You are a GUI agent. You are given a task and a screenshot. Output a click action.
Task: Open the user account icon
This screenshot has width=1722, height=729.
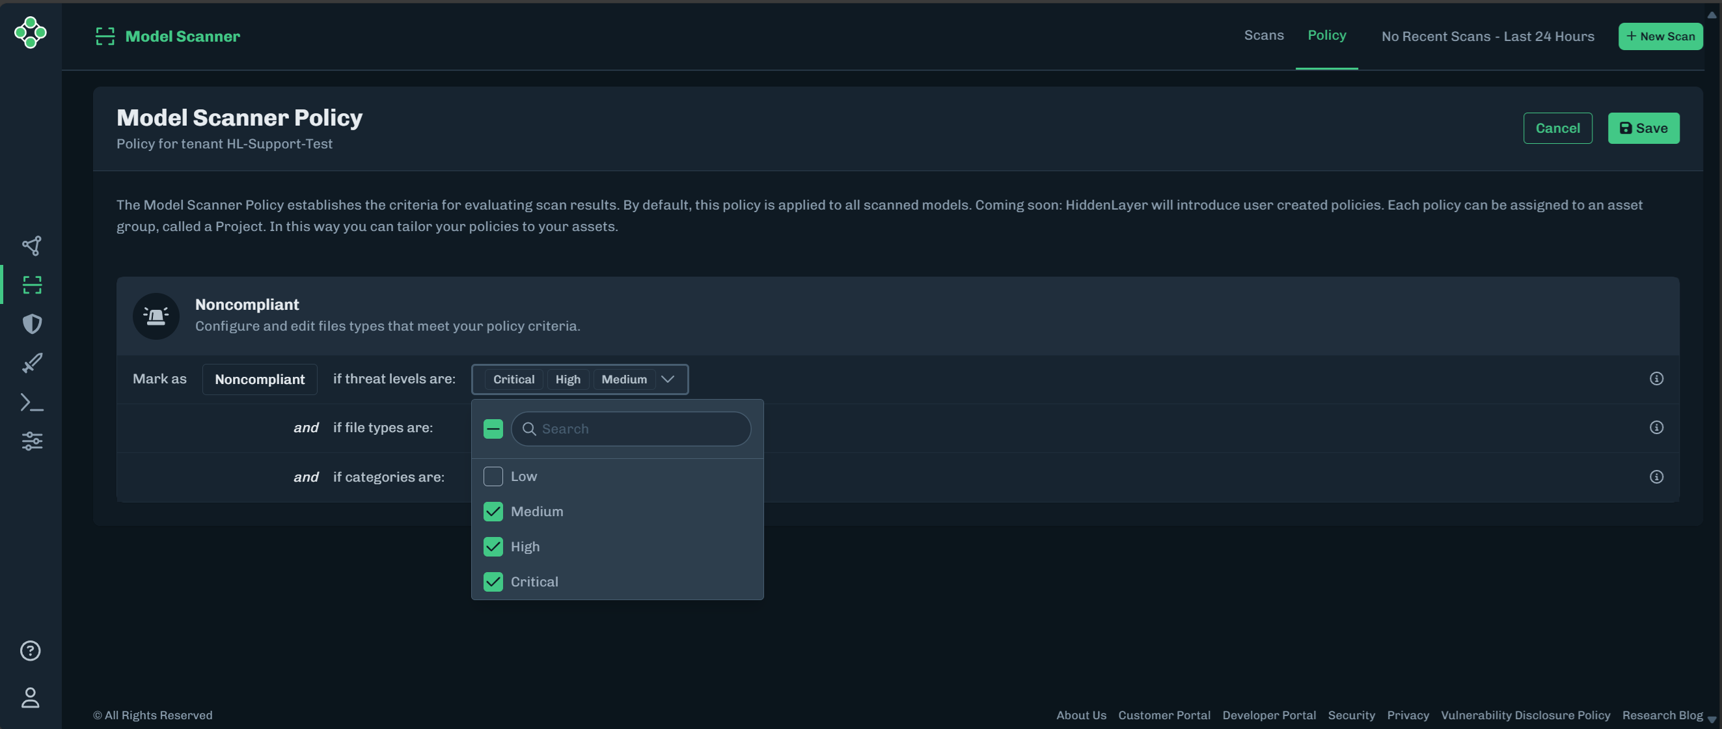coord(31,698)
